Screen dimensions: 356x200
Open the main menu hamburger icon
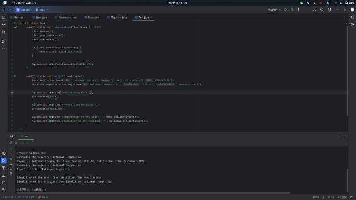pos(11,10)
